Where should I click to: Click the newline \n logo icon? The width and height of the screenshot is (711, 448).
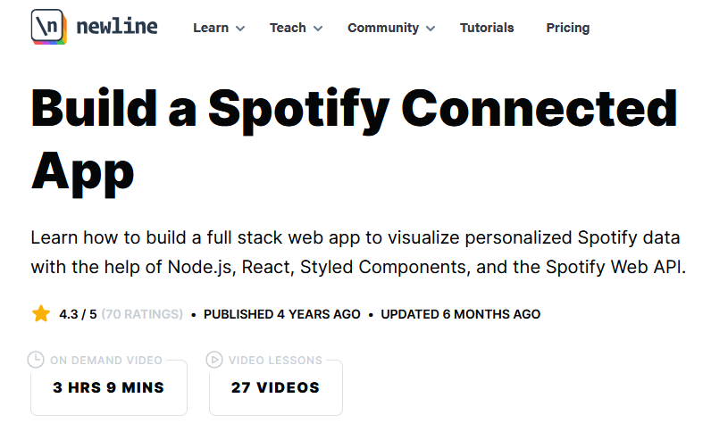click(x=49, y=27)
